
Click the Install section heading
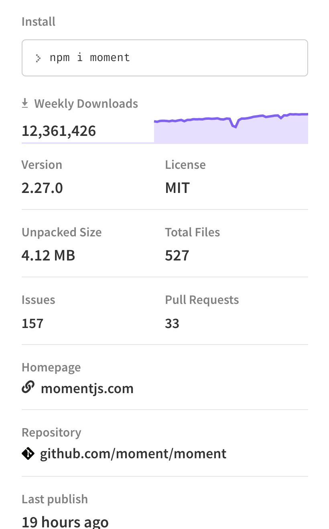38,21
